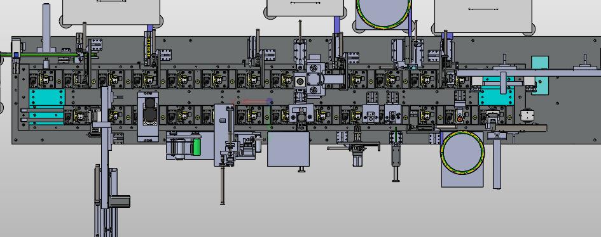601x237 pixels.
Task: Select the long horizontal bar at upper right
Action: tap(529, 72)
